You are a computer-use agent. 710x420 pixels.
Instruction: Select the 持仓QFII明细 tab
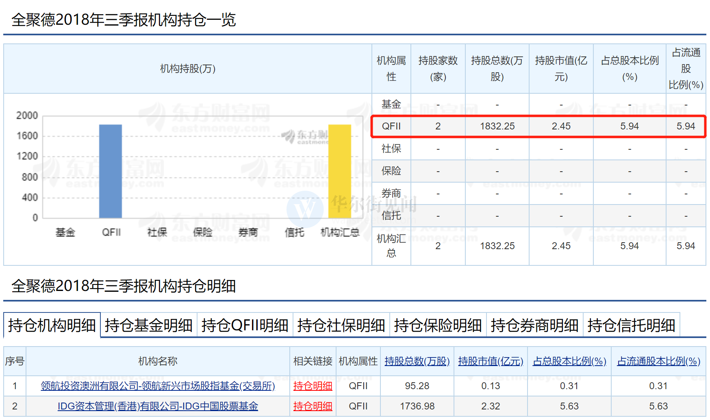(x=245, y=325)
